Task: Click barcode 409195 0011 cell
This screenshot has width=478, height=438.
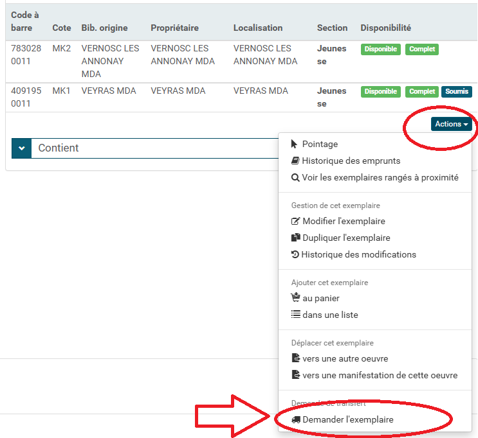Action: 26,97
